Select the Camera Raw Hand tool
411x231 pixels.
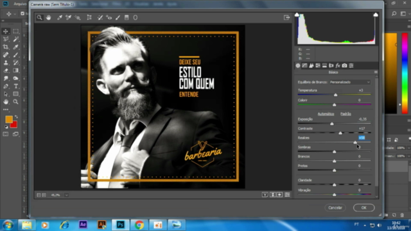[49, 17]
